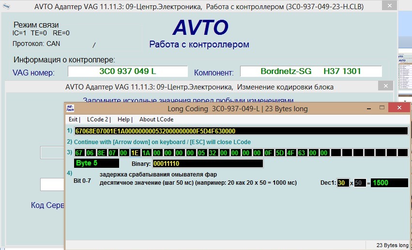Close the Long Coding window
This screenshot has width=412, height=250.
(x=399, y=108)
